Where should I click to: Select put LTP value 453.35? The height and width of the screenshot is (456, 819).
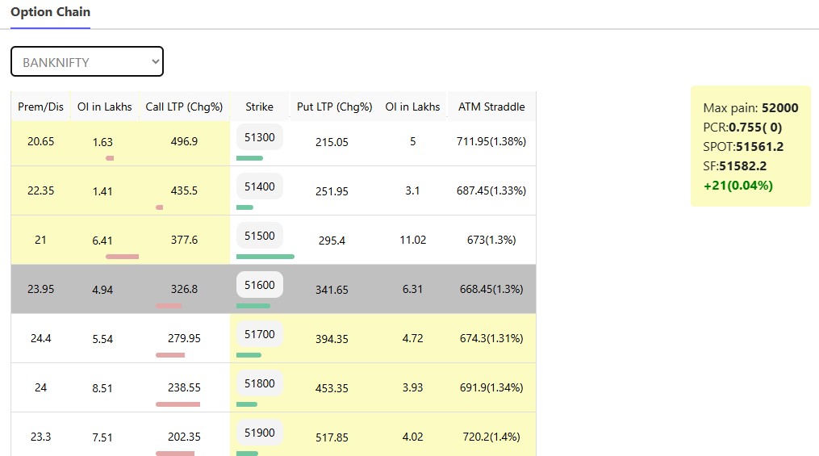[332, 388]
